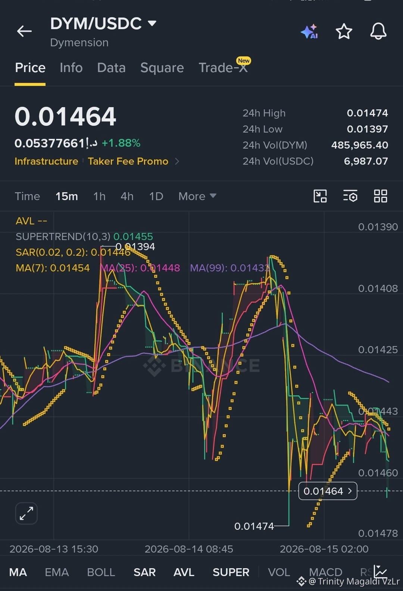The image size is (403, 591).
Task: Select the Time chart interval
Action: tap(27, 196)
